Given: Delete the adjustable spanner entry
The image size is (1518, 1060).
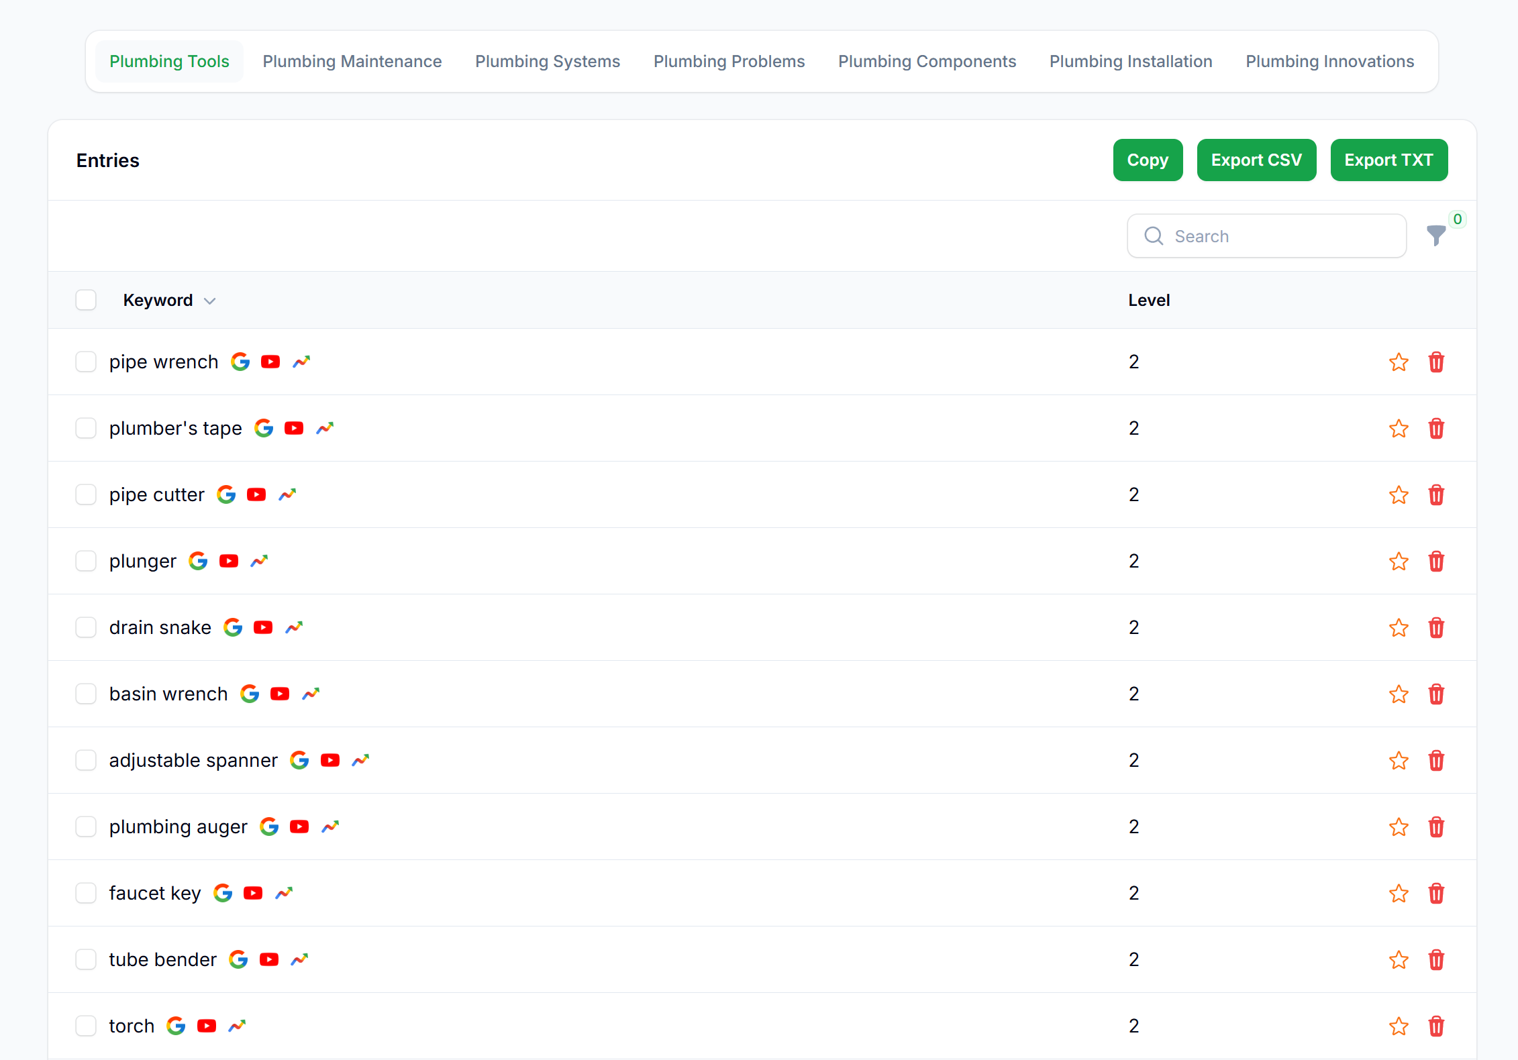Looking at the screenshot, I should click(x=1436, y=761).
